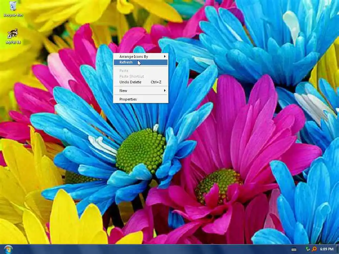Choose Undo Delete in the context menu

140,82
